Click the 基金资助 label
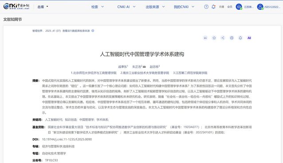 [39, 127]
